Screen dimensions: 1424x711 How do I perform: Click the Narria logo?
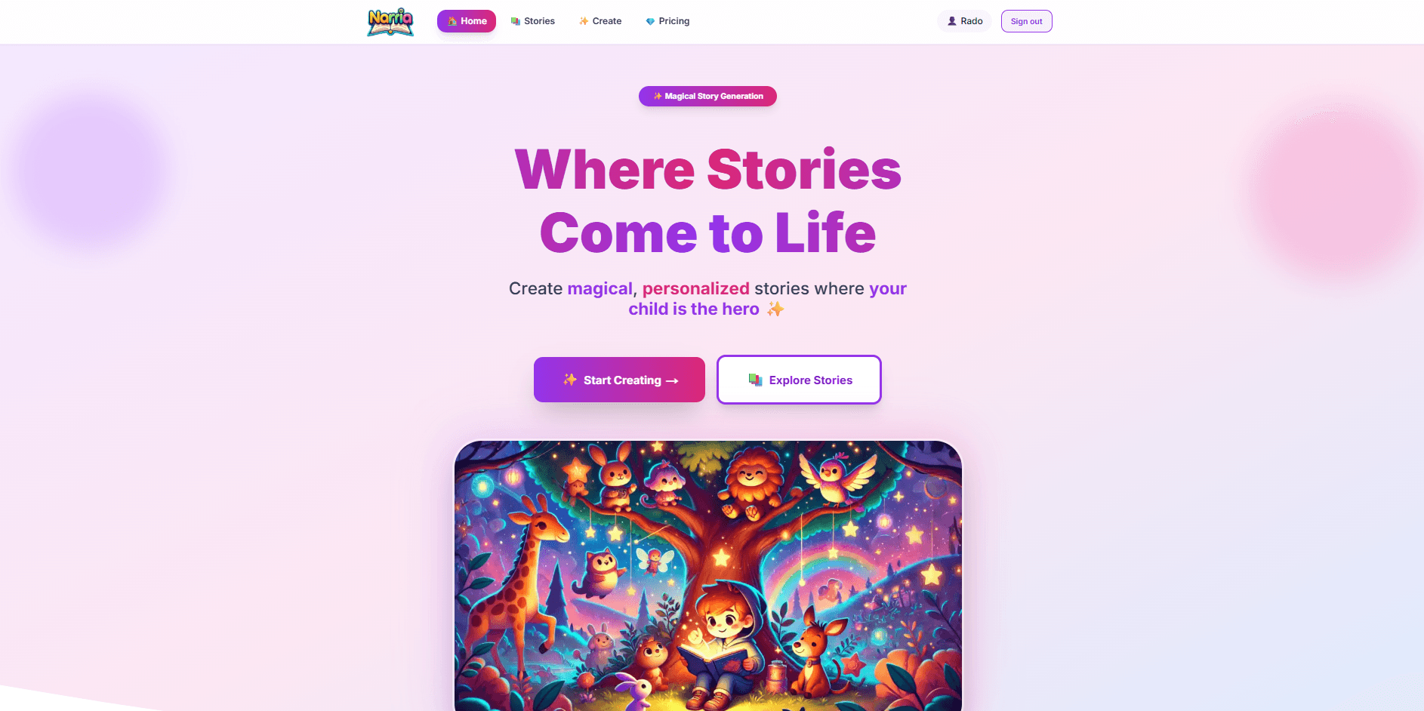tap(390, 22)
